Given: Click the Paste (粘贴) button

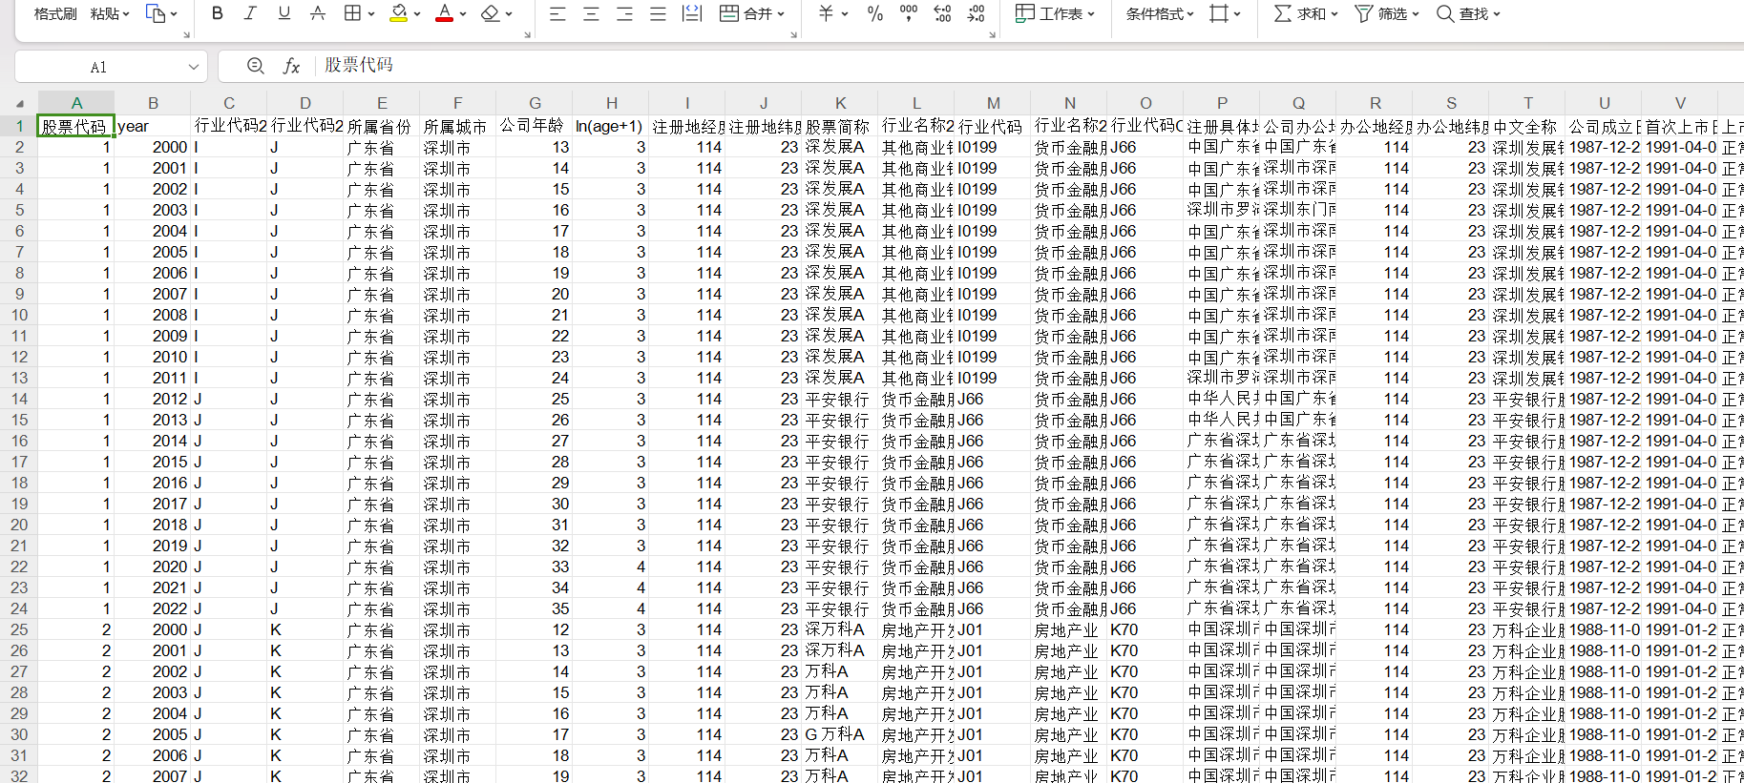Looking at the screenshot, I should (x=104, y=14).
